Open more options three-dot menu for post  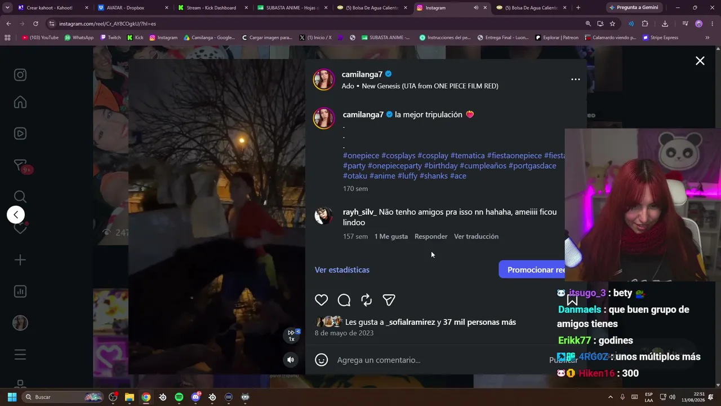tap(575, 80)
